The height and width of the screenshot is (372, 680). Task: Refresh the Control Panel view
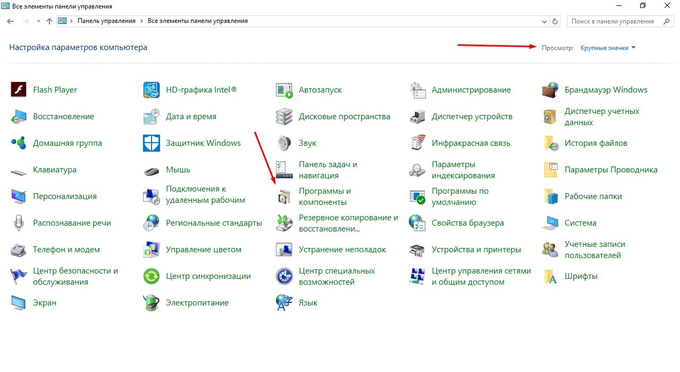click(556, 21)
